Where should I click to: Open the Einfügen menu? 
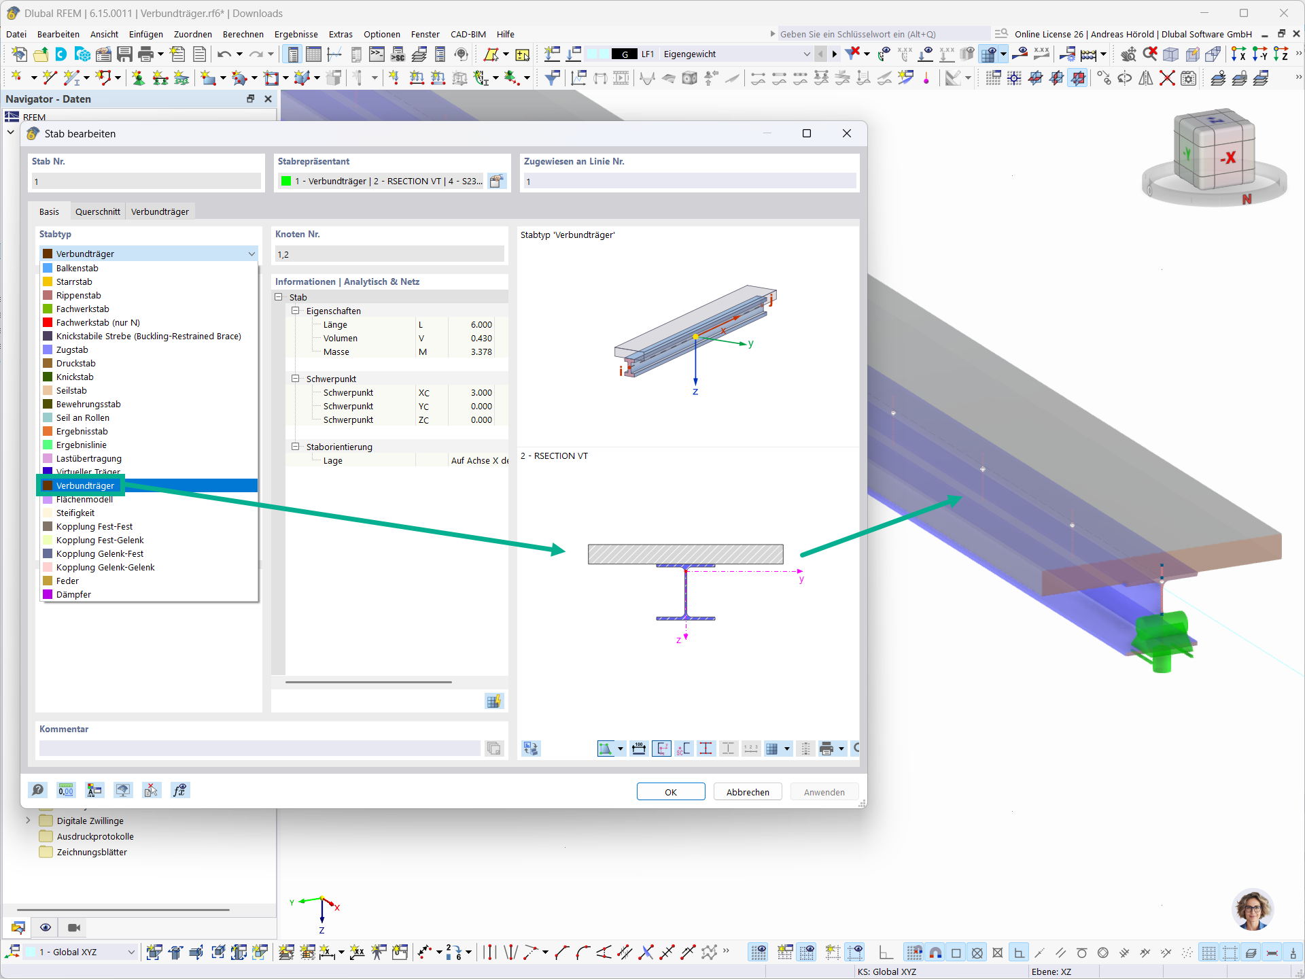146,34
